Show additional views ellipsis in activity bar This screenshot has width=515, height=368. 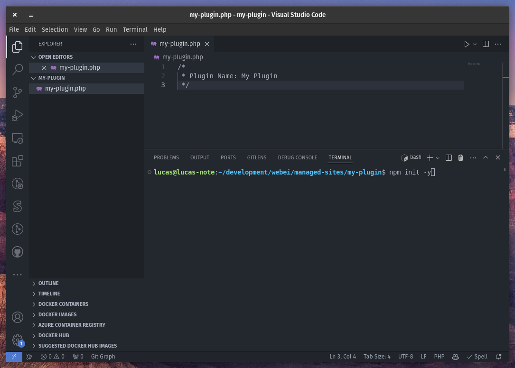pos(18,275)
